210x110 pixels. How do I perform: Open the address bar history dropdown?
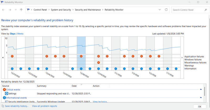[x=160, y=10]
